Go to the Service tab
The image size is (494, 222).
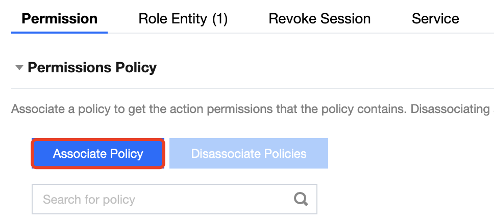(x=435, y=19)
